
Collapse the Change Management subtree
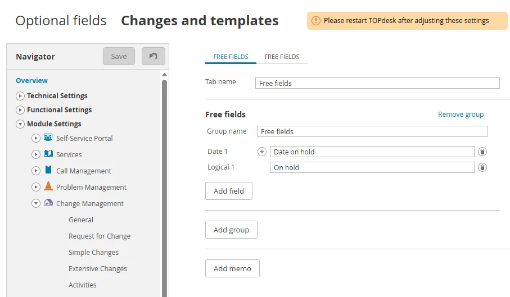36,203
